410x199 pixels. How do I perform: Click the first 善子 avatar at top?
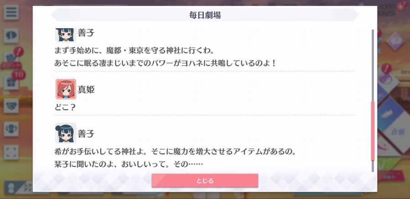(66, 35)
